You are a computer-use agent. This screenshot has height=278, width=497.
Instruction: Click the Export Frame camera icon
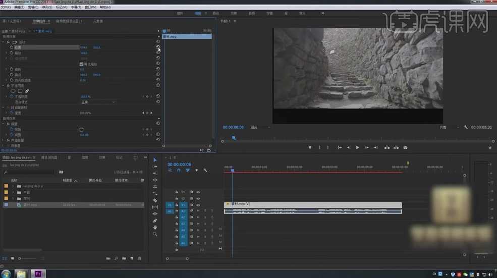(405, 148)
